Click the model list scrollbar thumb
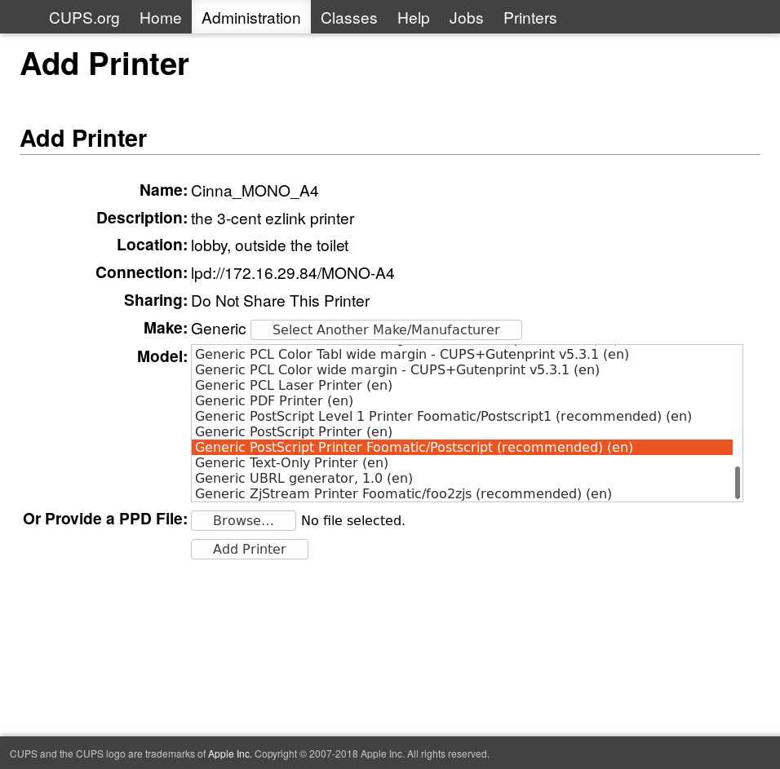The width and height of the screenshot is (780, 769). tap(738, 482)
